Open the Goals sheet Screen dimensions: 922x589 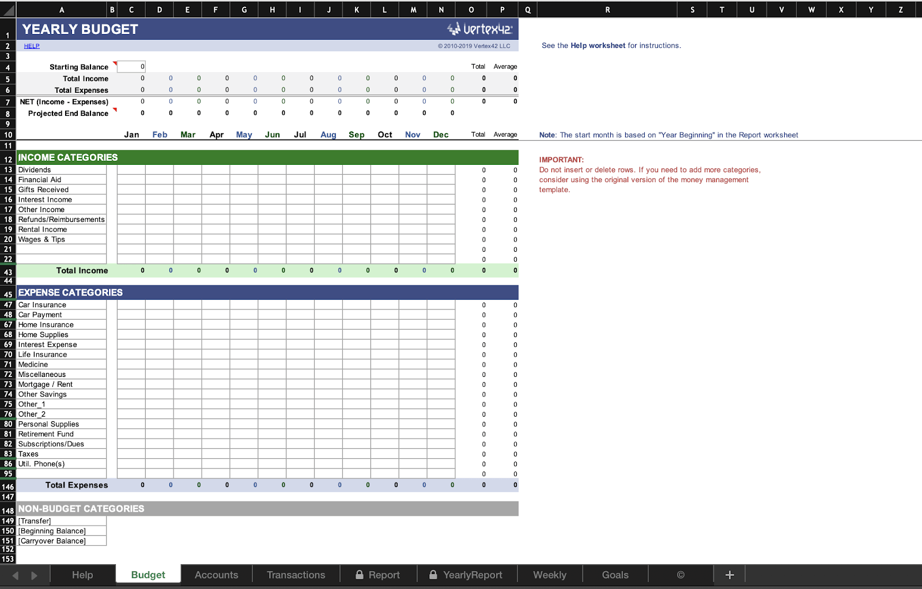615,575
